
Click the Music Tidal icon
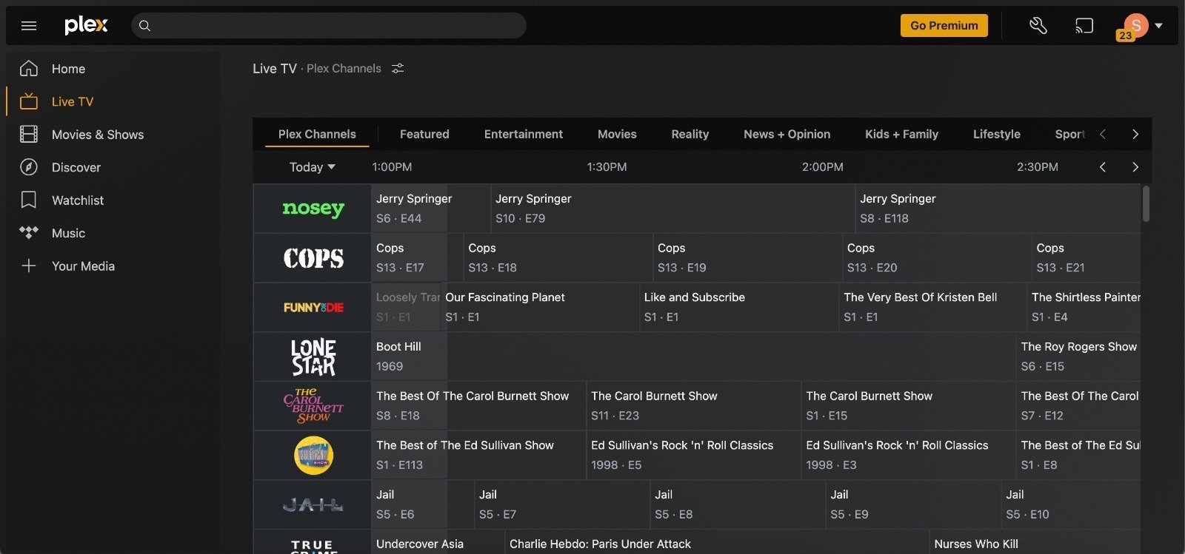[x=29, y=233]
